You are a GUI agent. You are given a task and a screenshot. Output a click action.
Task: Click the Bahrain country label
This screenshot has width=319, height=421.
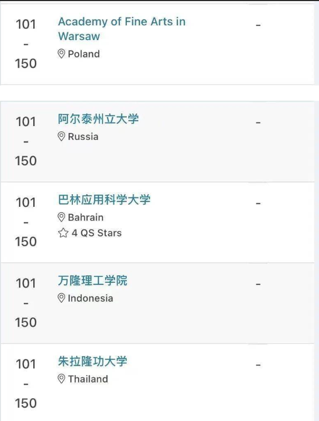pyautogui.click(x=86, y=217)
